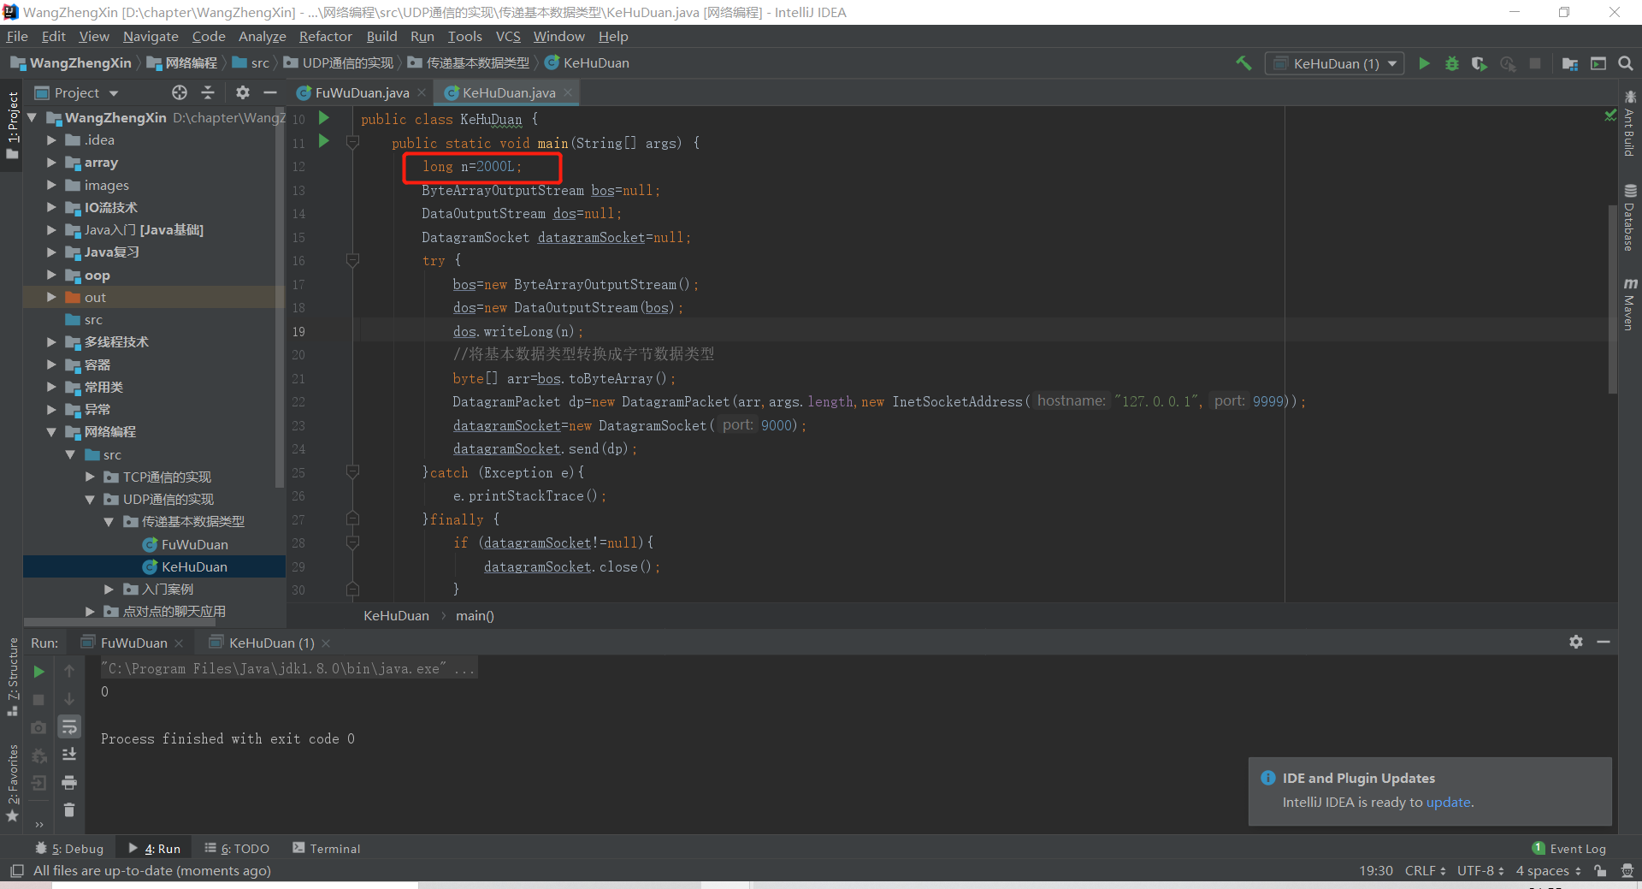Click the Project tree vertical scrollbar
This screenshot has height=889, width=1642.
pyautogui.click(x=281, y=299)
